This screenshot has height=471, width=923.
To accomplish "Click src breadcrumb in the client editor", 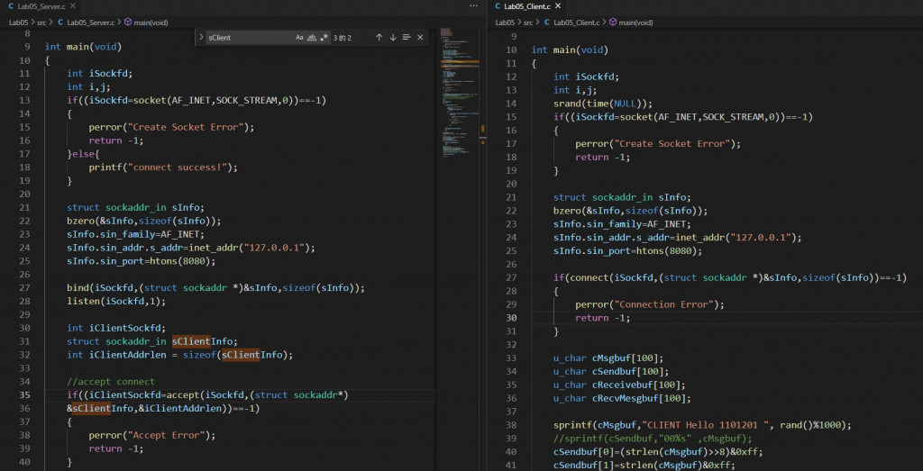I will point(528,22).
